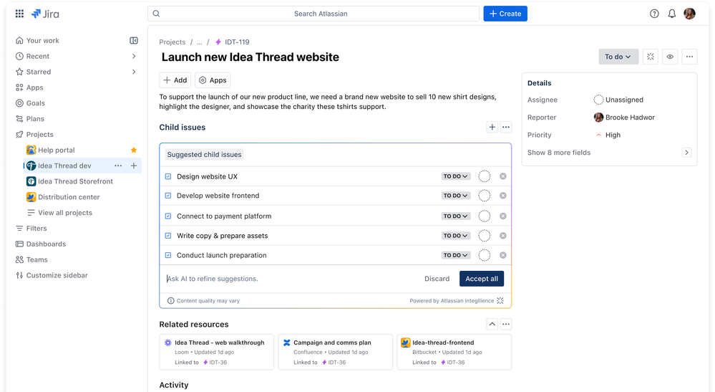Toggle the watch eye icon
Viewport: 715px width, 392px height.
click(x=670, y=57)
